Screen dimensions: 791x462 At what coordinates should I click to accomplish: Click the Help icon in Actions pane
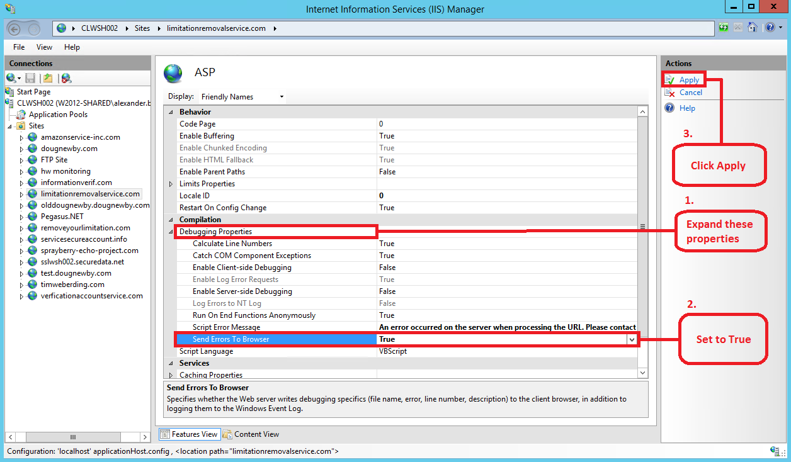click(670, 108)
